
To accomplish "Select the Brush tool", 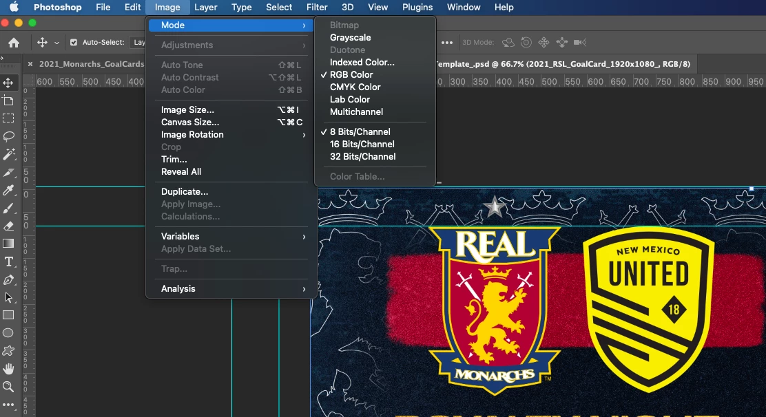I will tap(8, 208).
